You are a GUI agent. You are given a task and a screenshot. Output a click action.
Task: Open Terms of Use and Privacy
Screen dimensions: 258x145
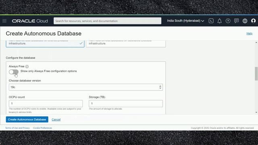17,128
